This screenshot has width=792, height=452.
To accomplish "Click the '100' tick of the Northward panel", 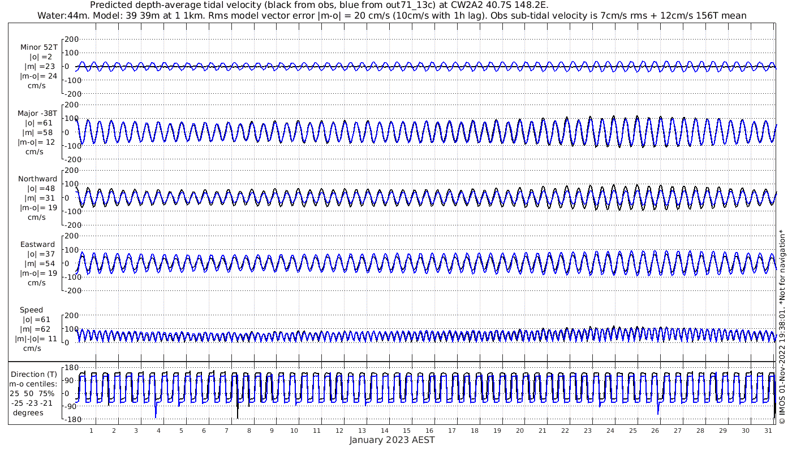I will tap(71, 184).
